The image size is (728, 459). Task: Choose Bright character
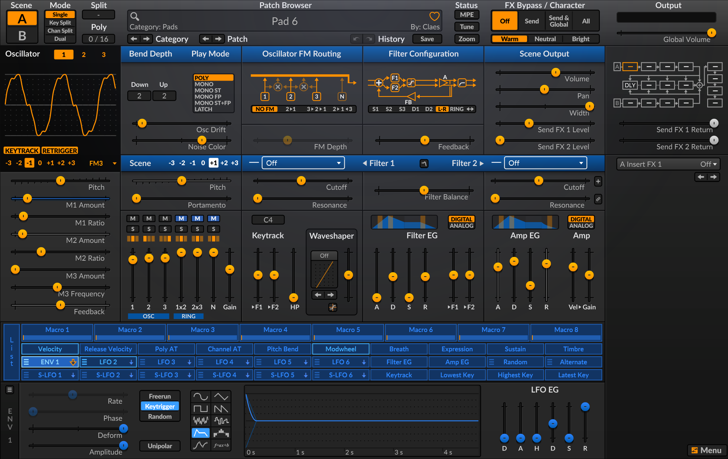581,39
